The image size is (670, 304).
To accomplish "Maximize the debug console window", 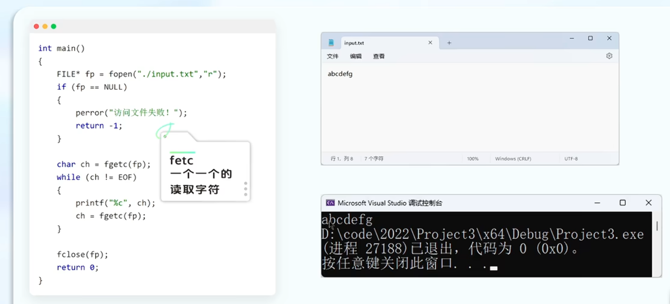I will point(622,203).
